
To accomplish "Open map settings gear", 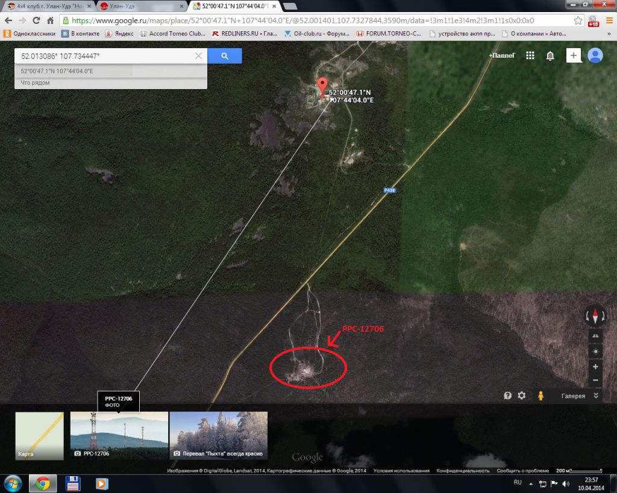I will [x=522, y=395].
